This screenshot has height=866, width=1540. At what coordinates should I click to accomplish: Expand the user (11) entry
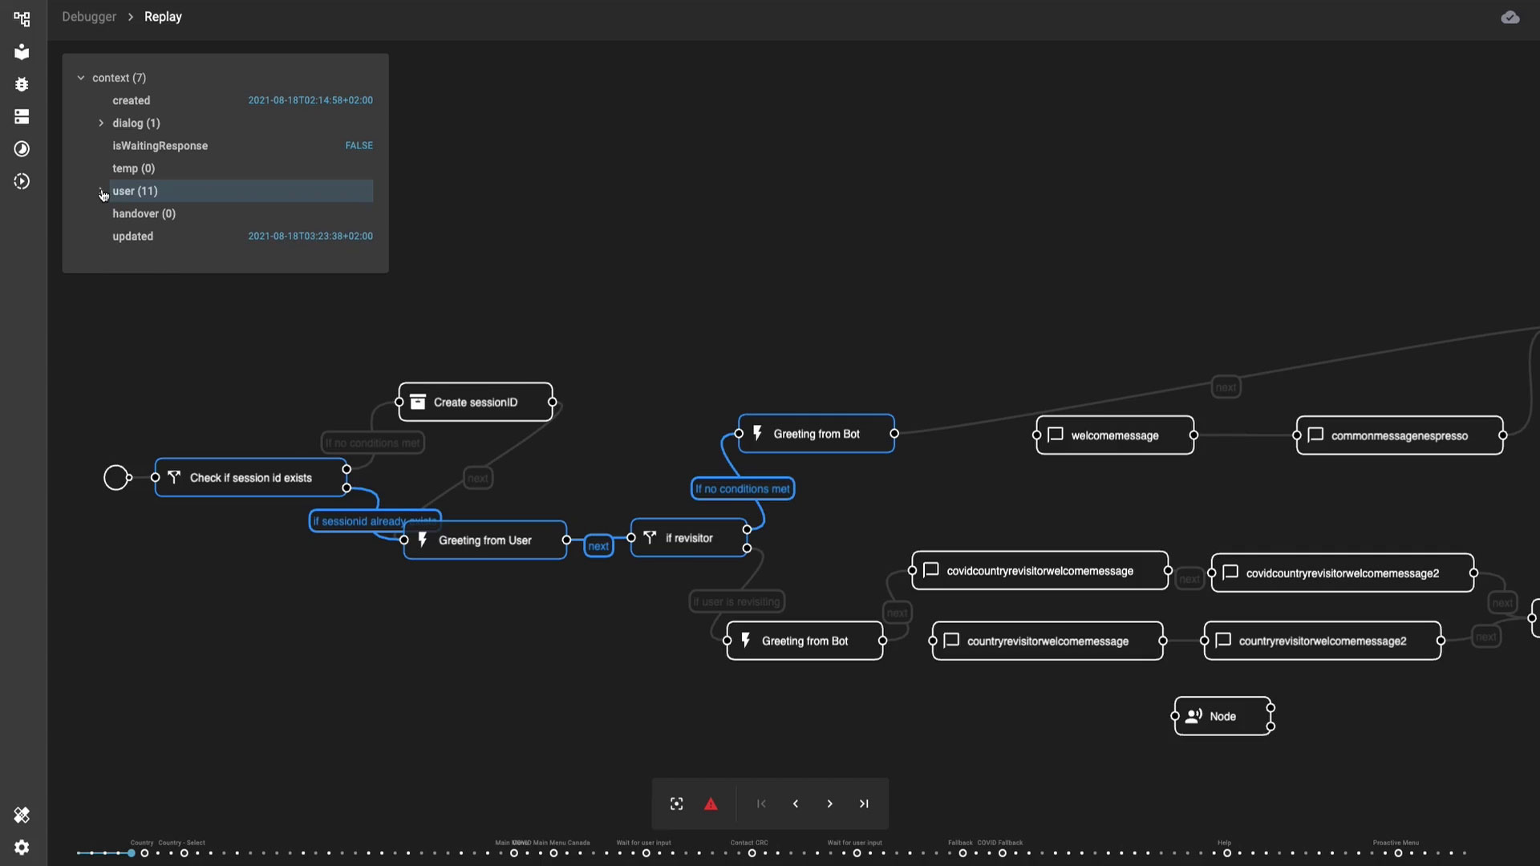point(101,191)
